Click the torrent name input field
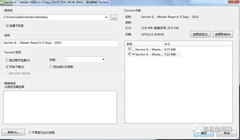The height and width of the screenshot is (140, 240). coord(60,43)
